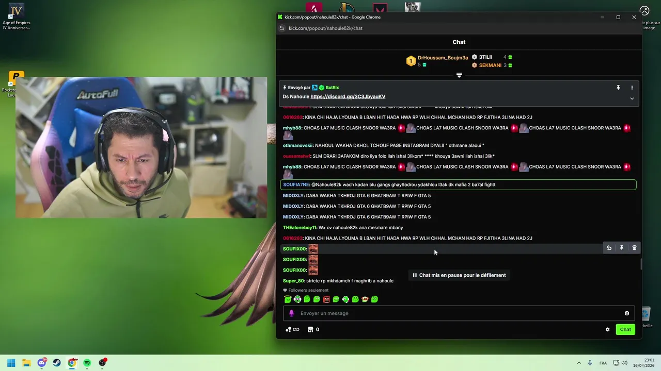Open OBS Studio from the taskbar

[103, 363]
